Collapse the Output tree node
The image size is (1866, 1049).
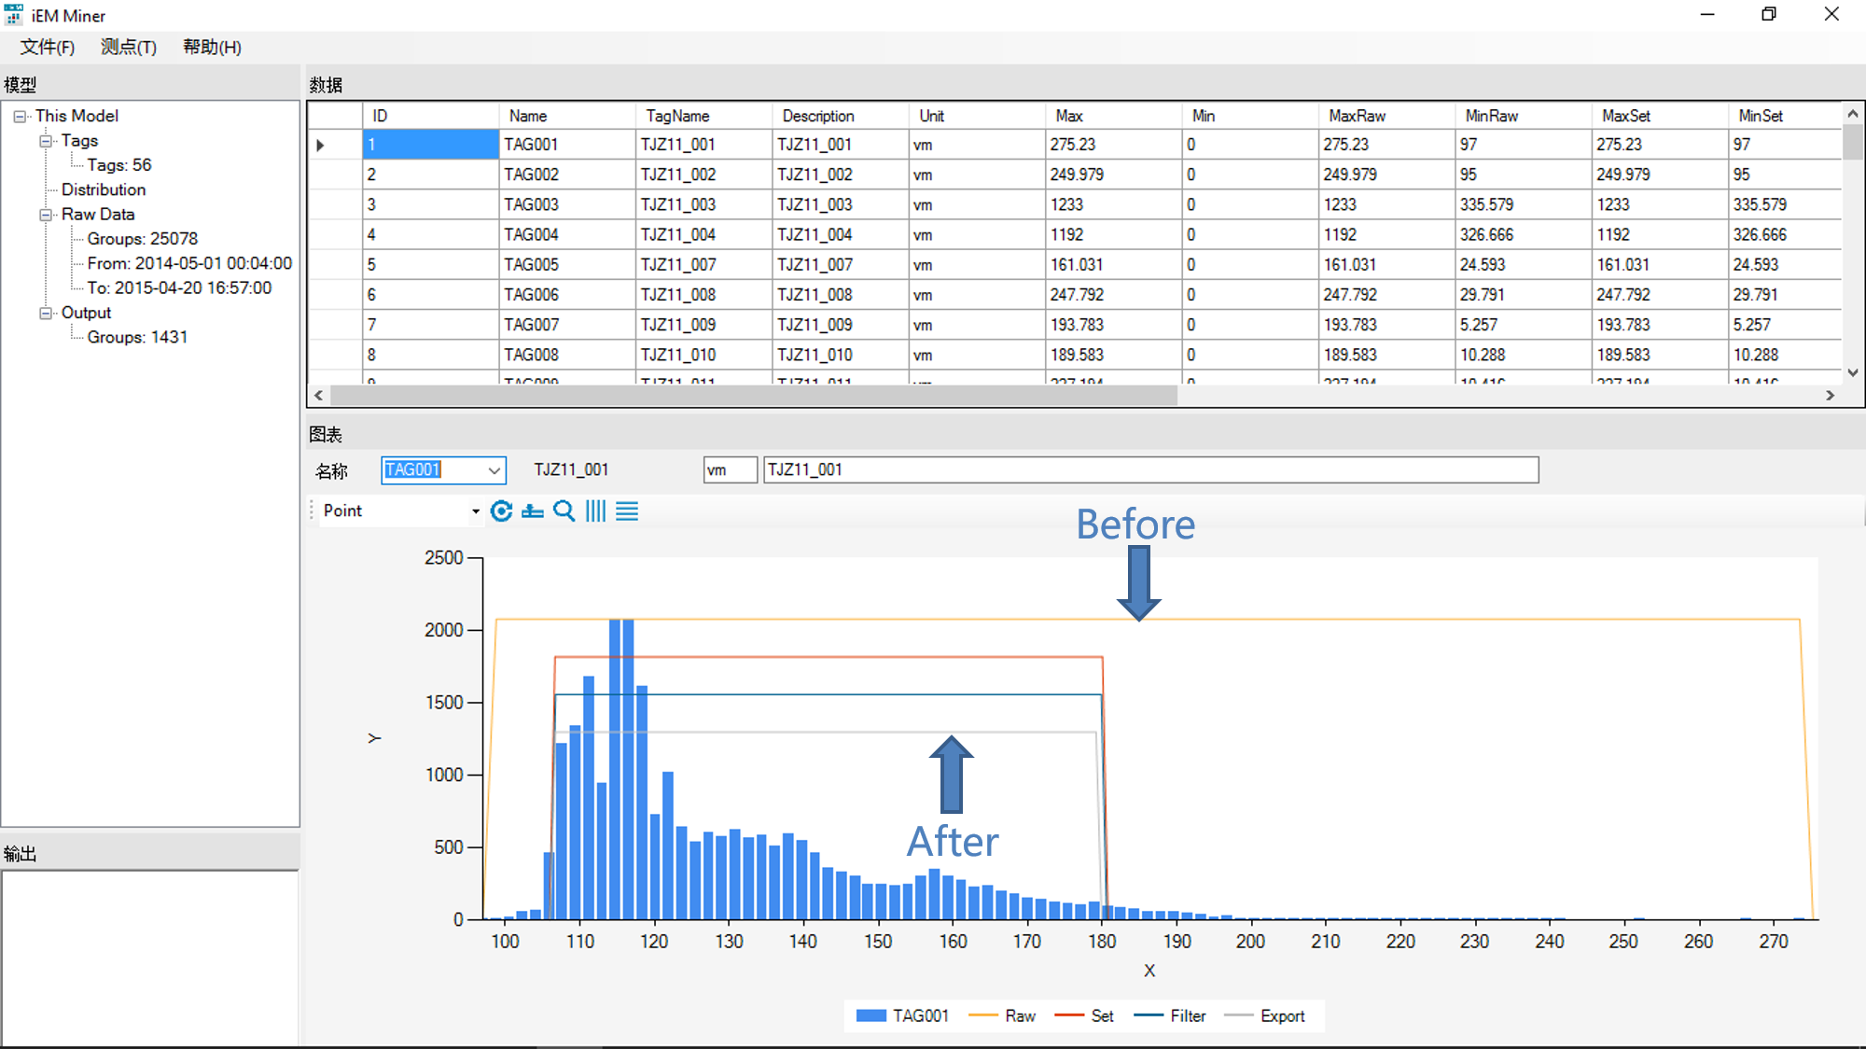45,314
